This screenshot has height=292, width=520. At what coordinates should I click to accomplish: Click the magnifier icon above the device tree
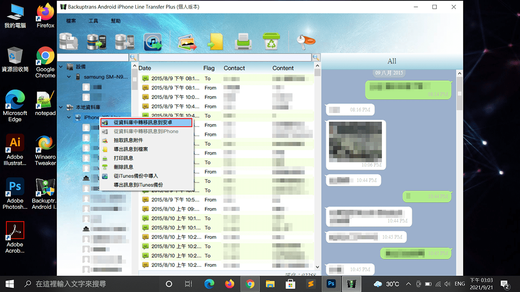tap(133, 57)
